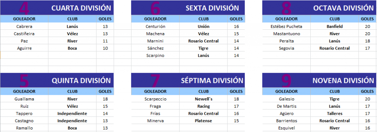Click the SÉPTIMA DIVISIÓN header
The height and width of the screenshot is (132, 377).
coord(188,80)
